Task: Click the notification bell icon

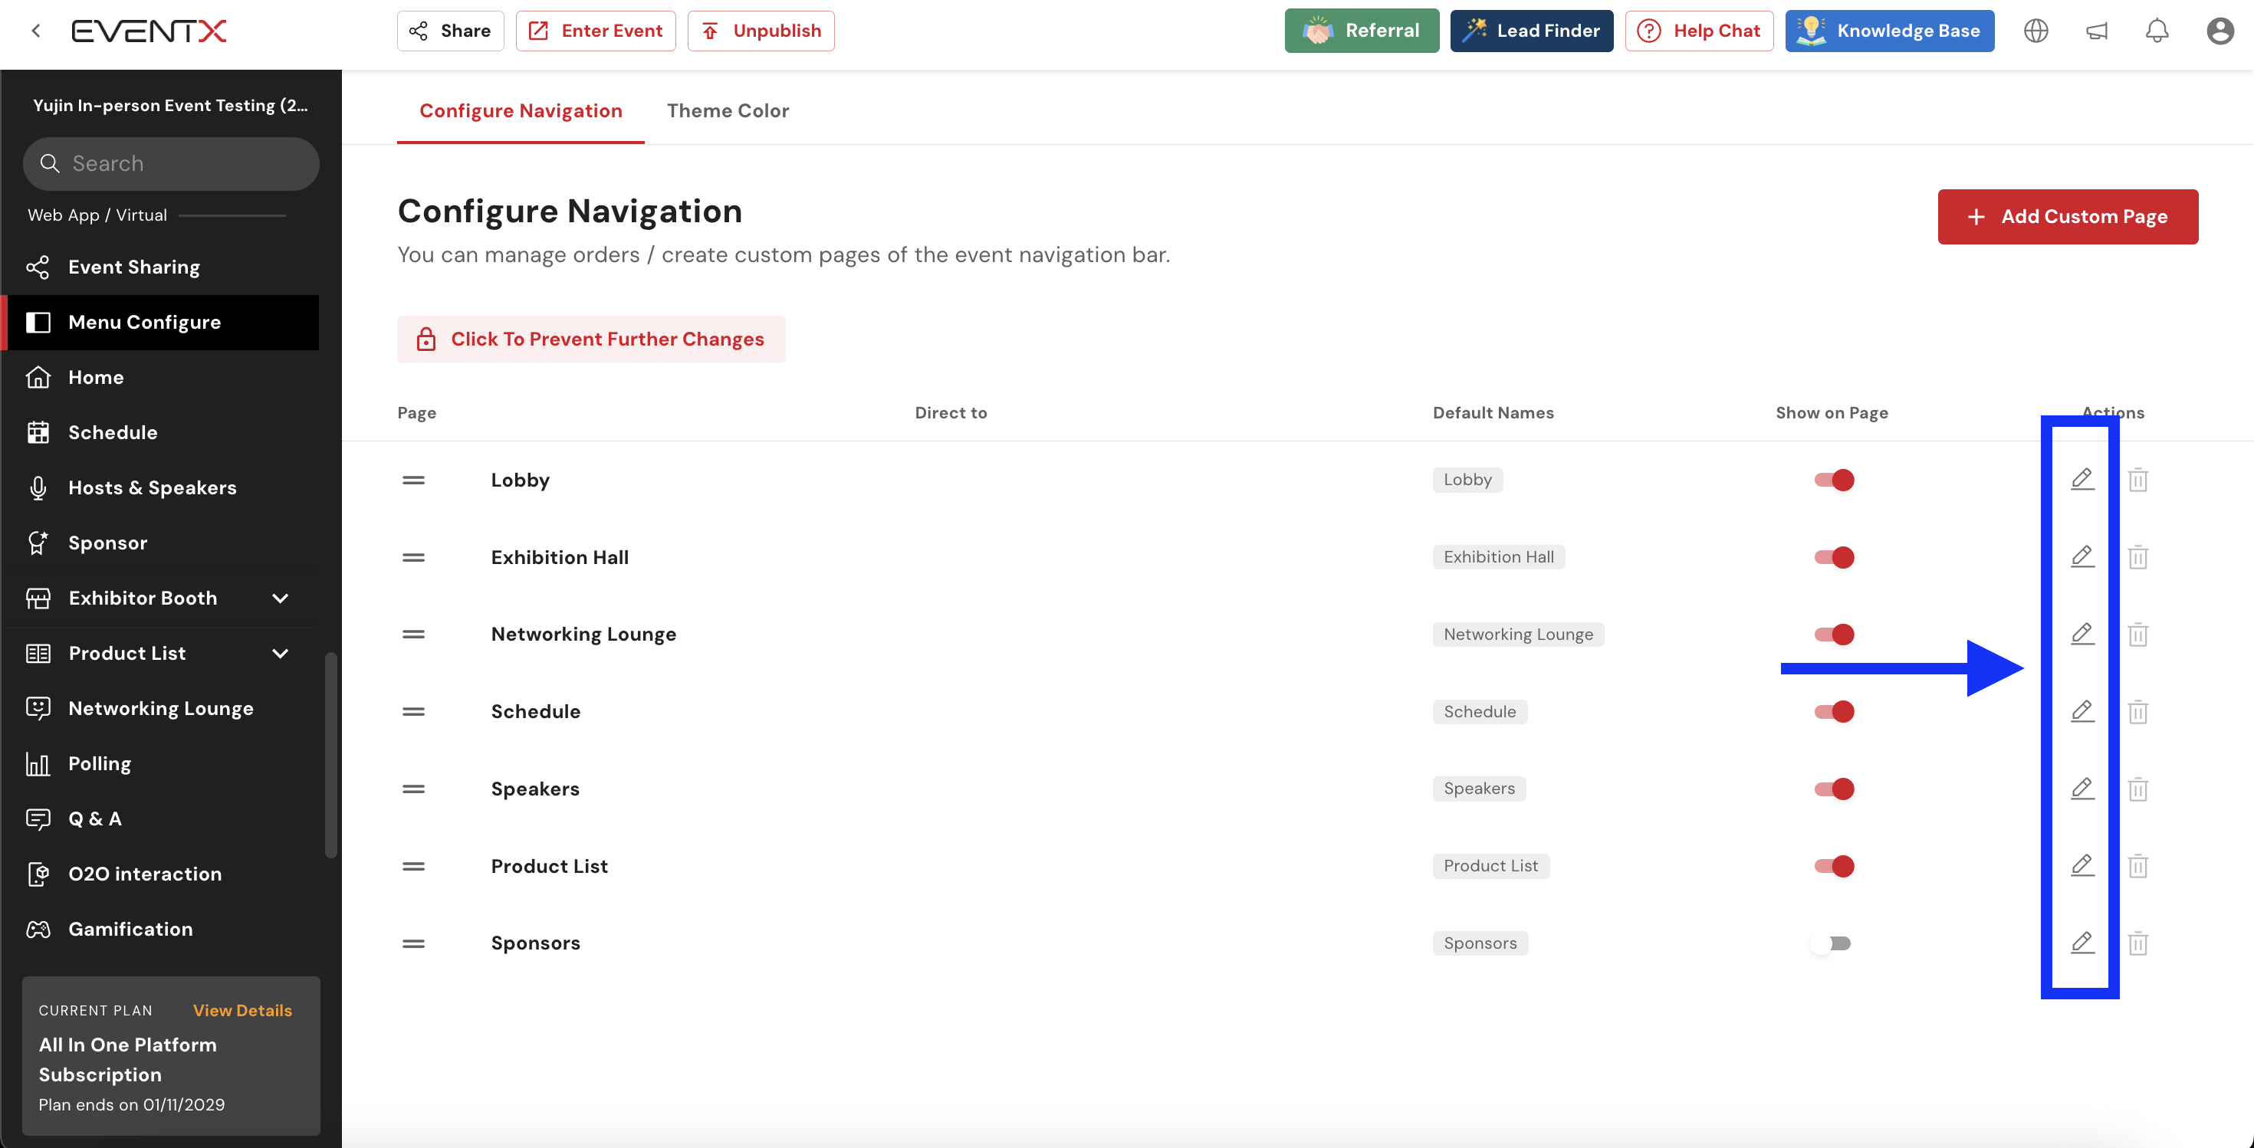Action: pyautogui.click(x=2157, y=31)
